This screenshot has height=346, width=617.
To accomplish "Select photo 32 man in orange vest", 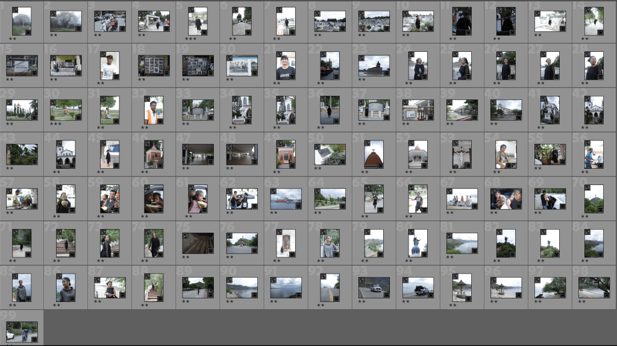I will click(154, 110).
